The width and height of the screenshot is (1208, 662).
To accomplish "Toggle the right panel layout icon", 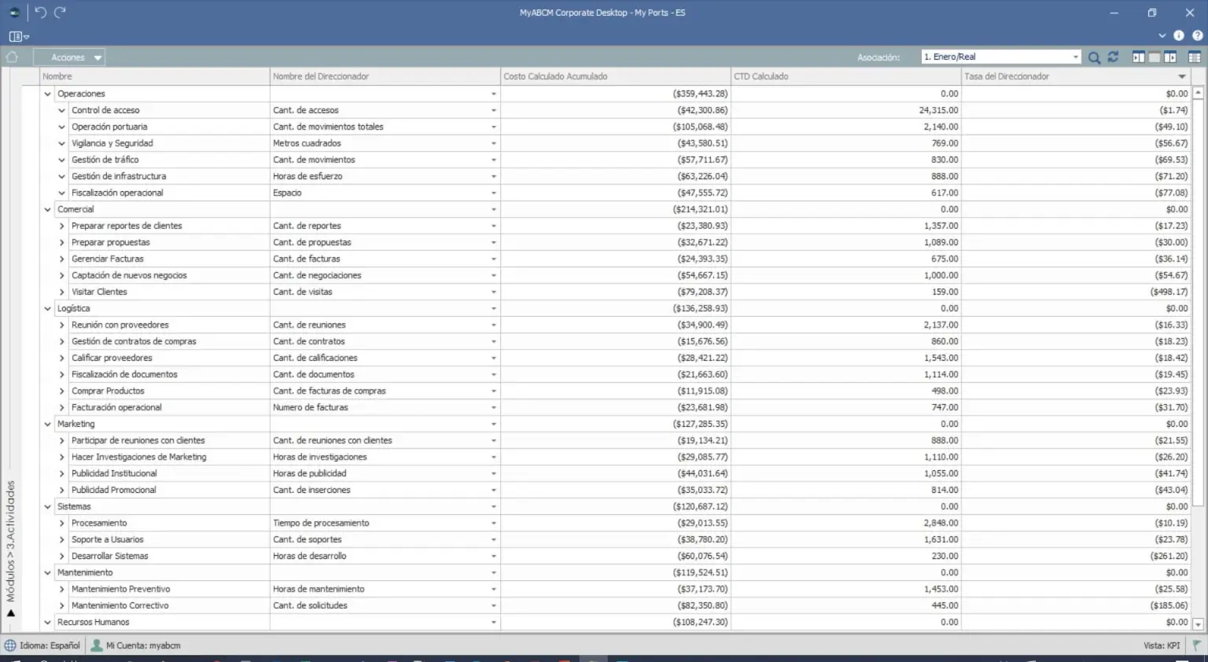I will click(x=1170, y=57).
